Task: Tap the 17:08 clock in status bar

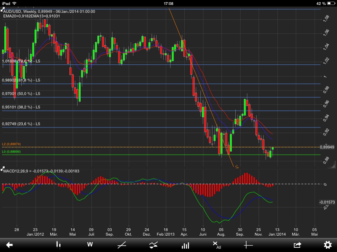Action: click(168, 3)
